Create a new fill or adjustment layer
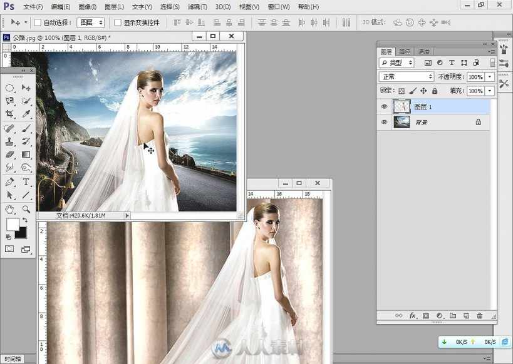This screenshot has width=513, height=364. pyautogui.click(x=439, y=316)
